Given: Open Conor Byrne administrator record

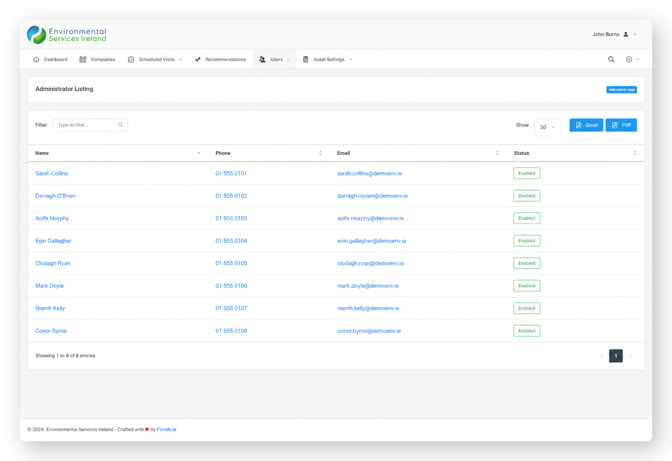Looking at the screenshot, I should [51, 331].
